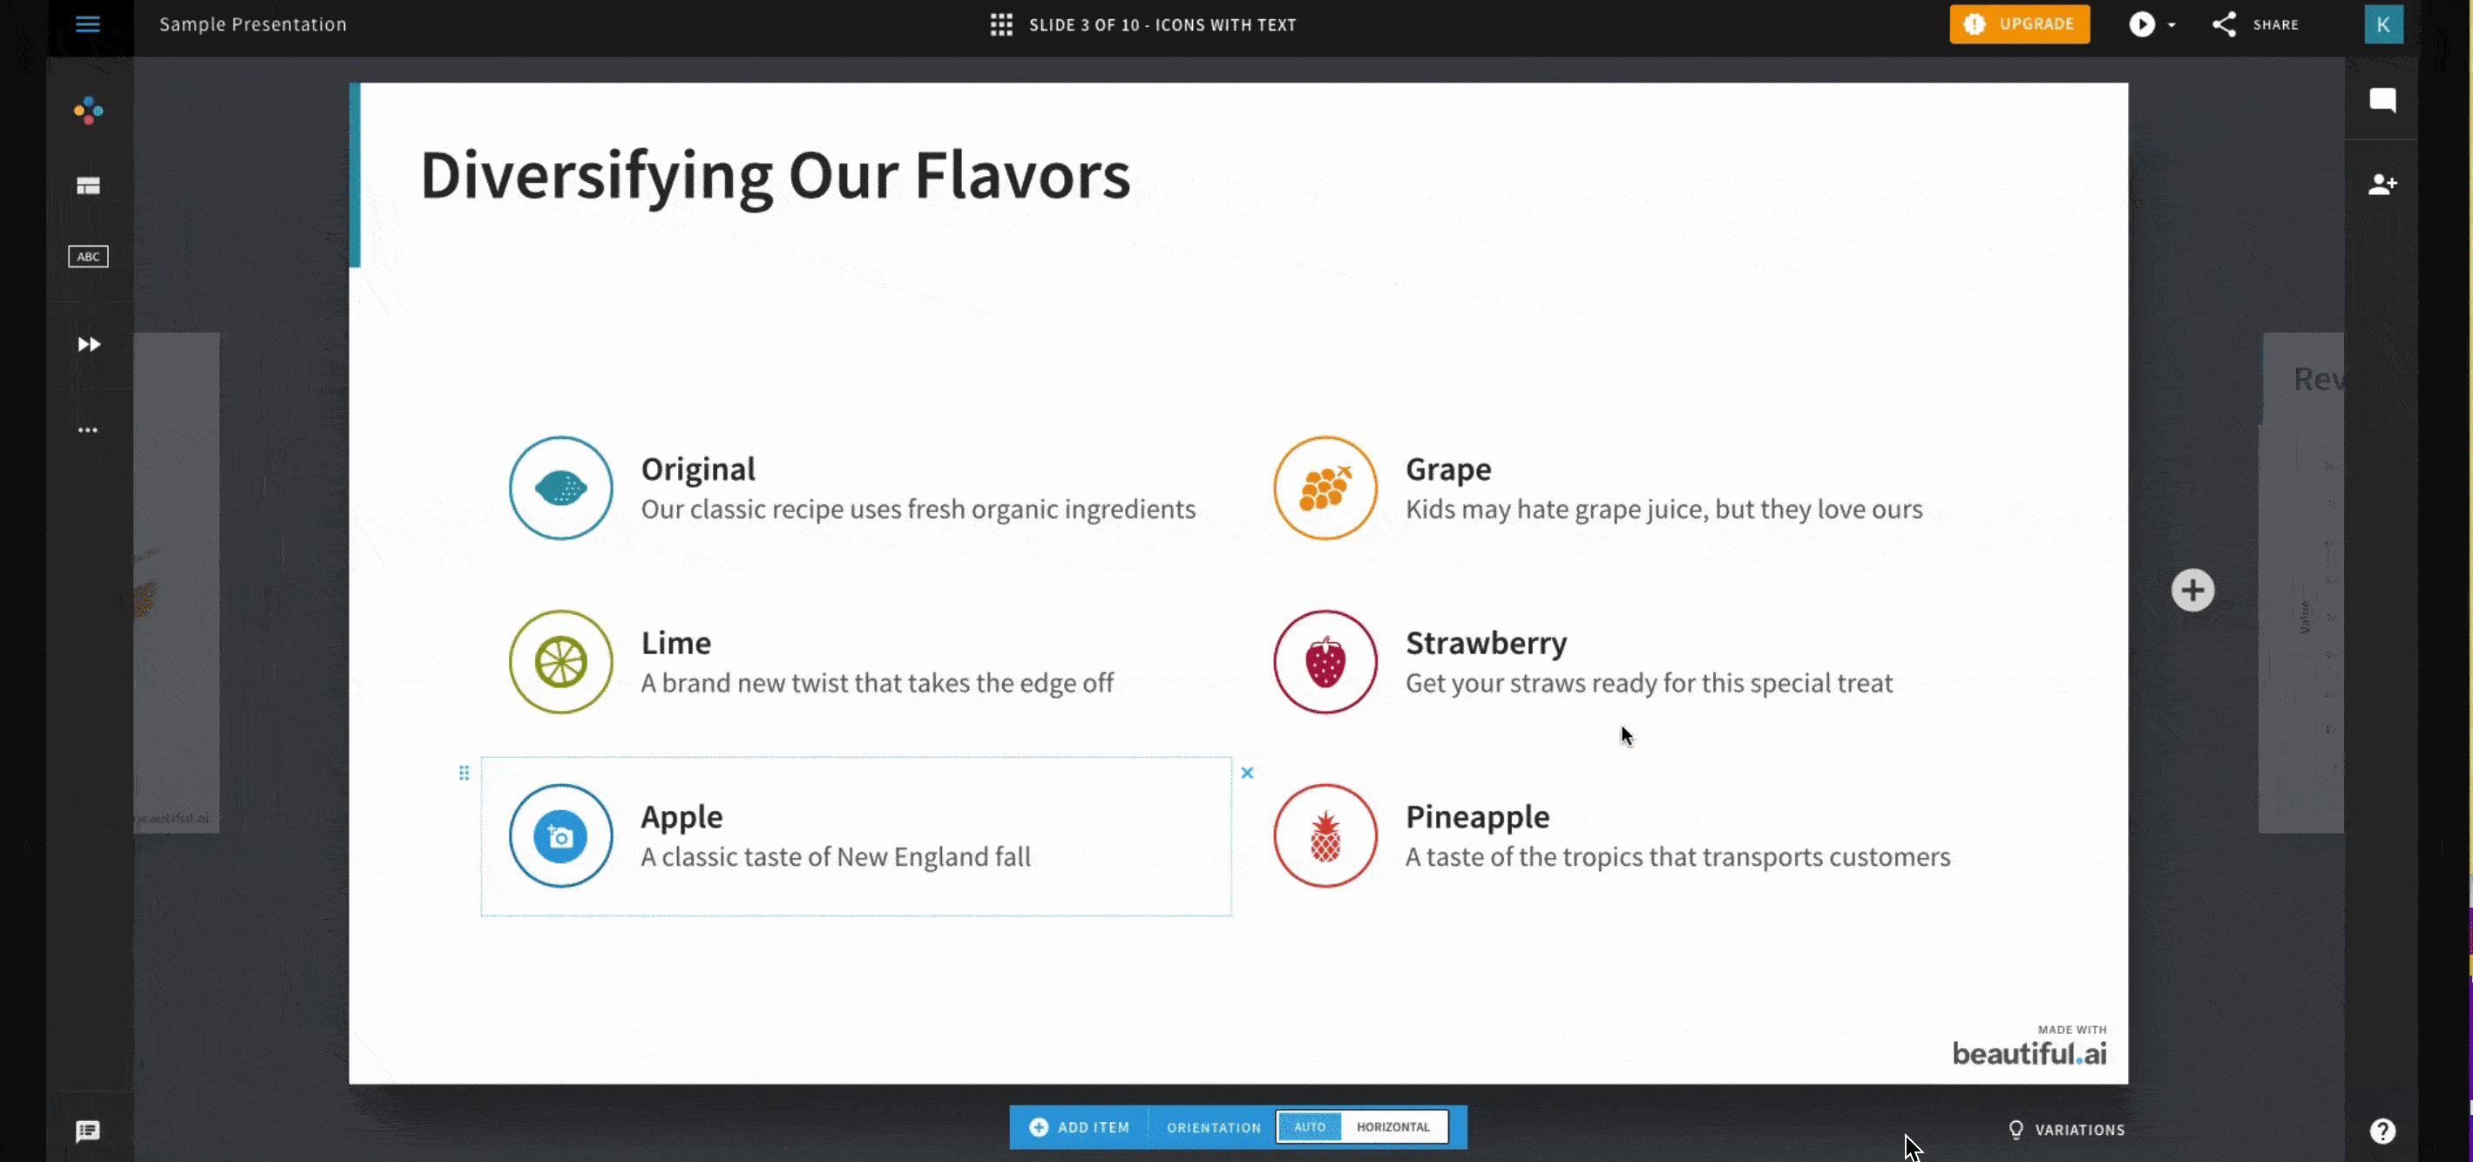Click the ellipsis more options icon
This screenshot has height=1162, width=2473.
[88, 429]
